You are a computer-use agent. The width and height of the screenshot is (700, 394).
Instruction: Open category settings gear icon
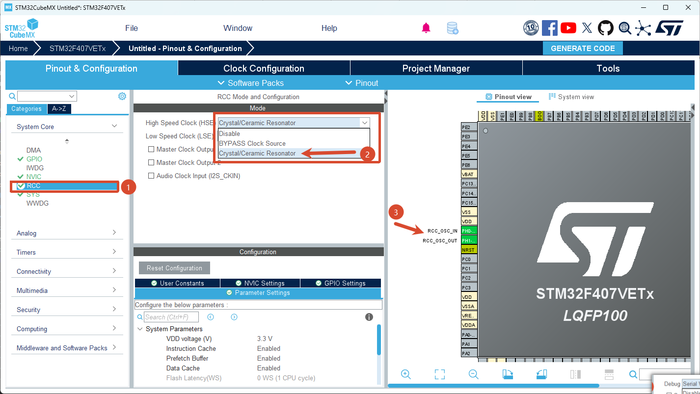pos(122,96)
